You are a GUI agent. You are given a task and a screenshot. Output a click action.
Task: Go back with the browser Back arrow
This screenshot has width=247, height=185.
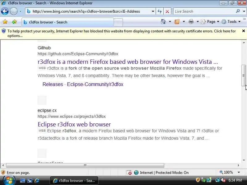pyautogui.click(x=5, y=11)
